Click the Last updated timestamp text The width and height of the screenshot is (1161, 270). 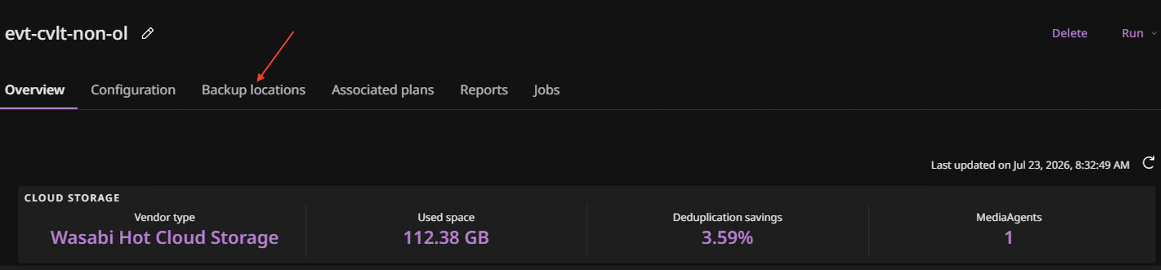1030,165
